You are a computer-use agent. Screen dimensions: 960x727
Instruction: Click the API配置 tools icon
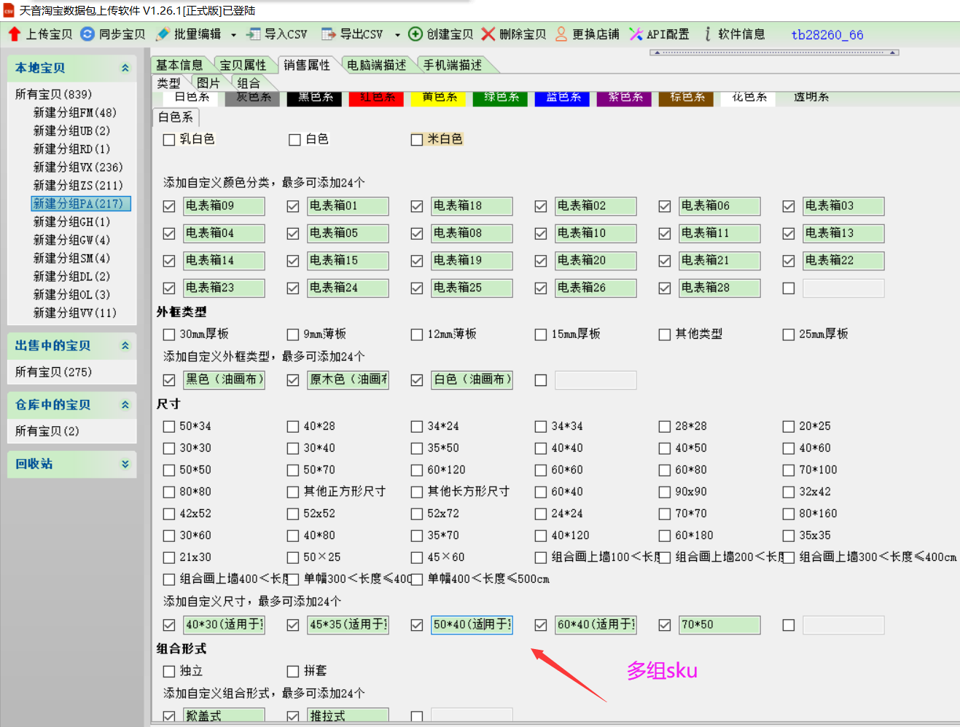coord(636,34)
